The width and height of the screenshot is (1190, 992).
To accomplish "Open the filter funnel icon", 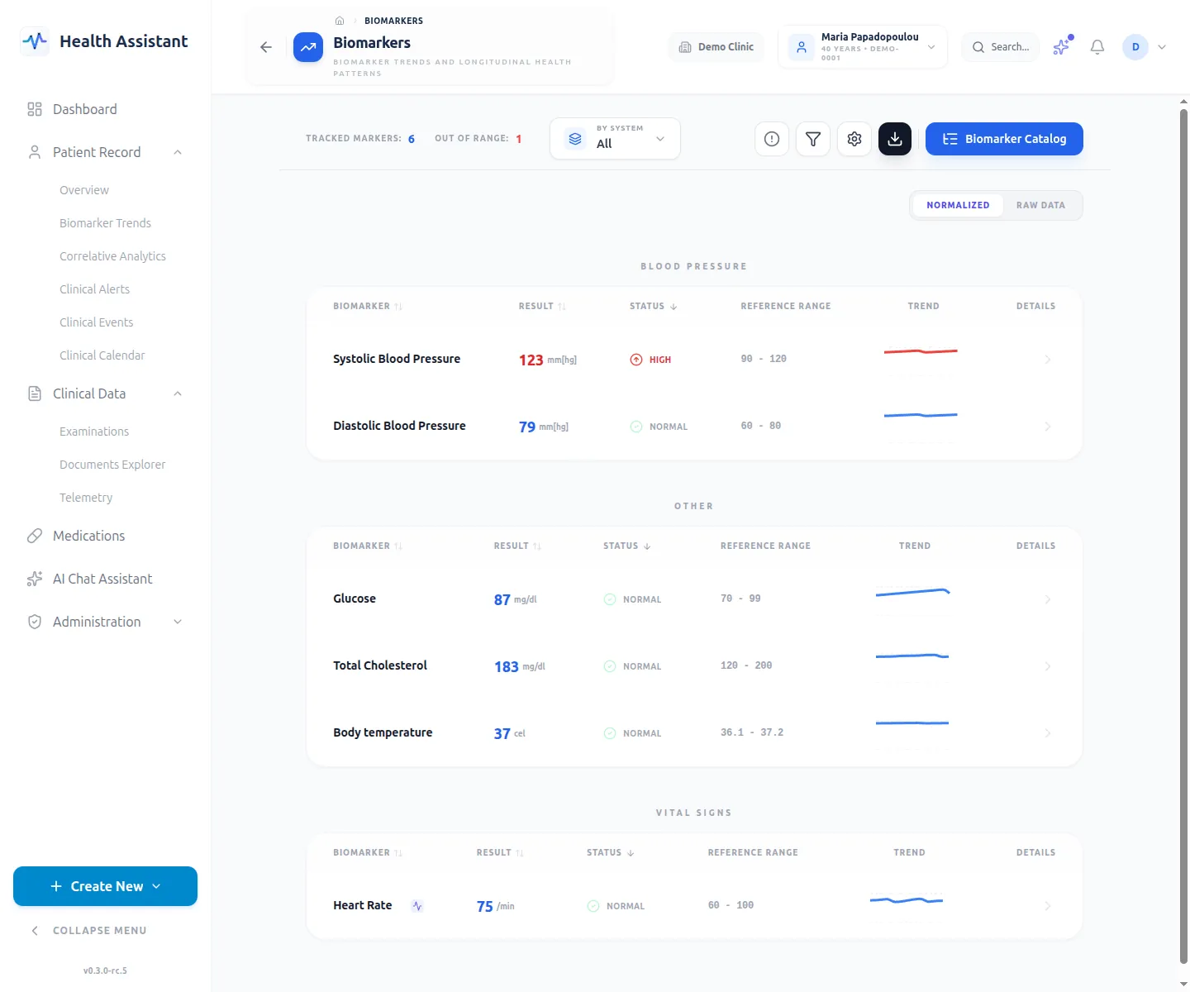I will (813, 139).
